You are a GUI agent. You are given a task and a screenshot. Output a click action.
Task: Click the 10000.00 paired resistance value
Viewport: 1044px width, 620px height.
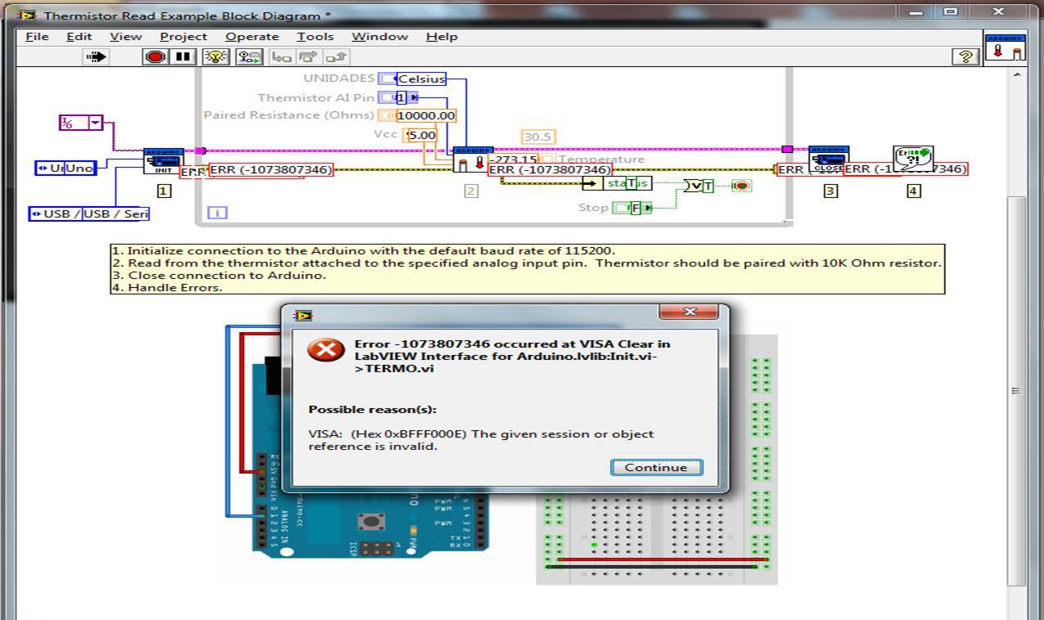(x=426, y=115)
